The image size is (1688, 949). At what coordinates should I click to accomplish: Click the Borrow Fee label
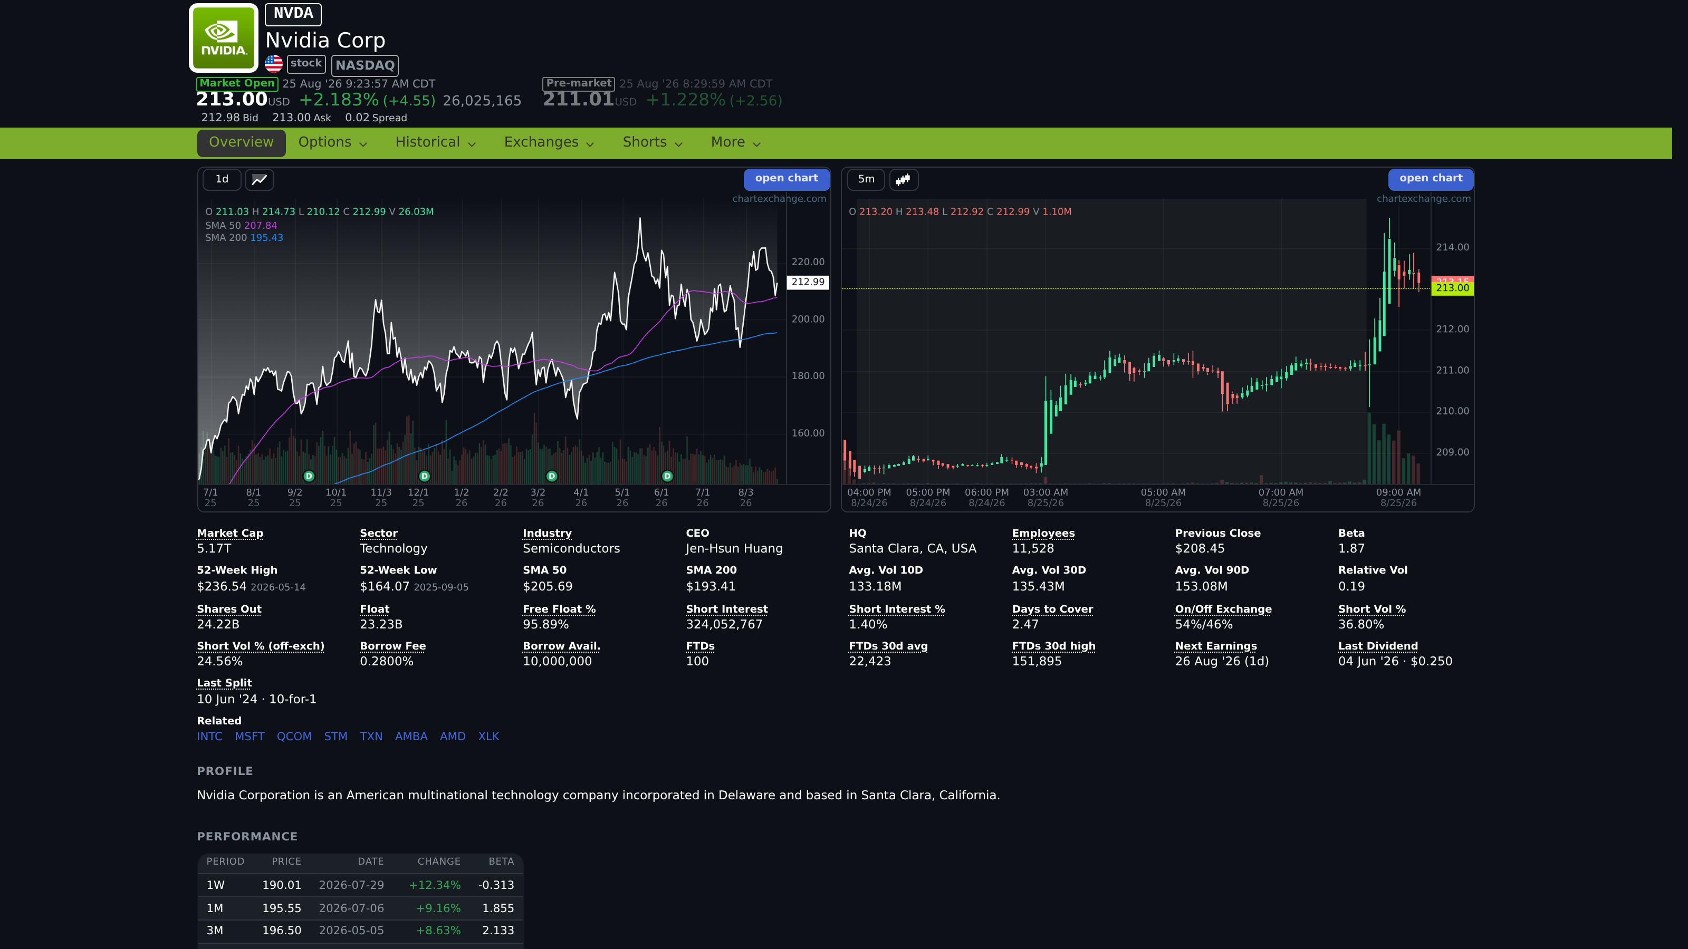[x=392, y=646]
